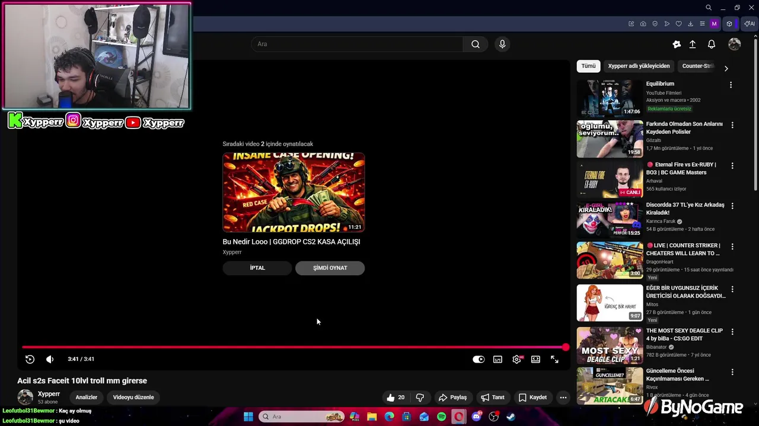Screen dimensions: 759x426
Task: Open options for the 'Discordda 37 TL'ye' video
Action: click(732, 206)
